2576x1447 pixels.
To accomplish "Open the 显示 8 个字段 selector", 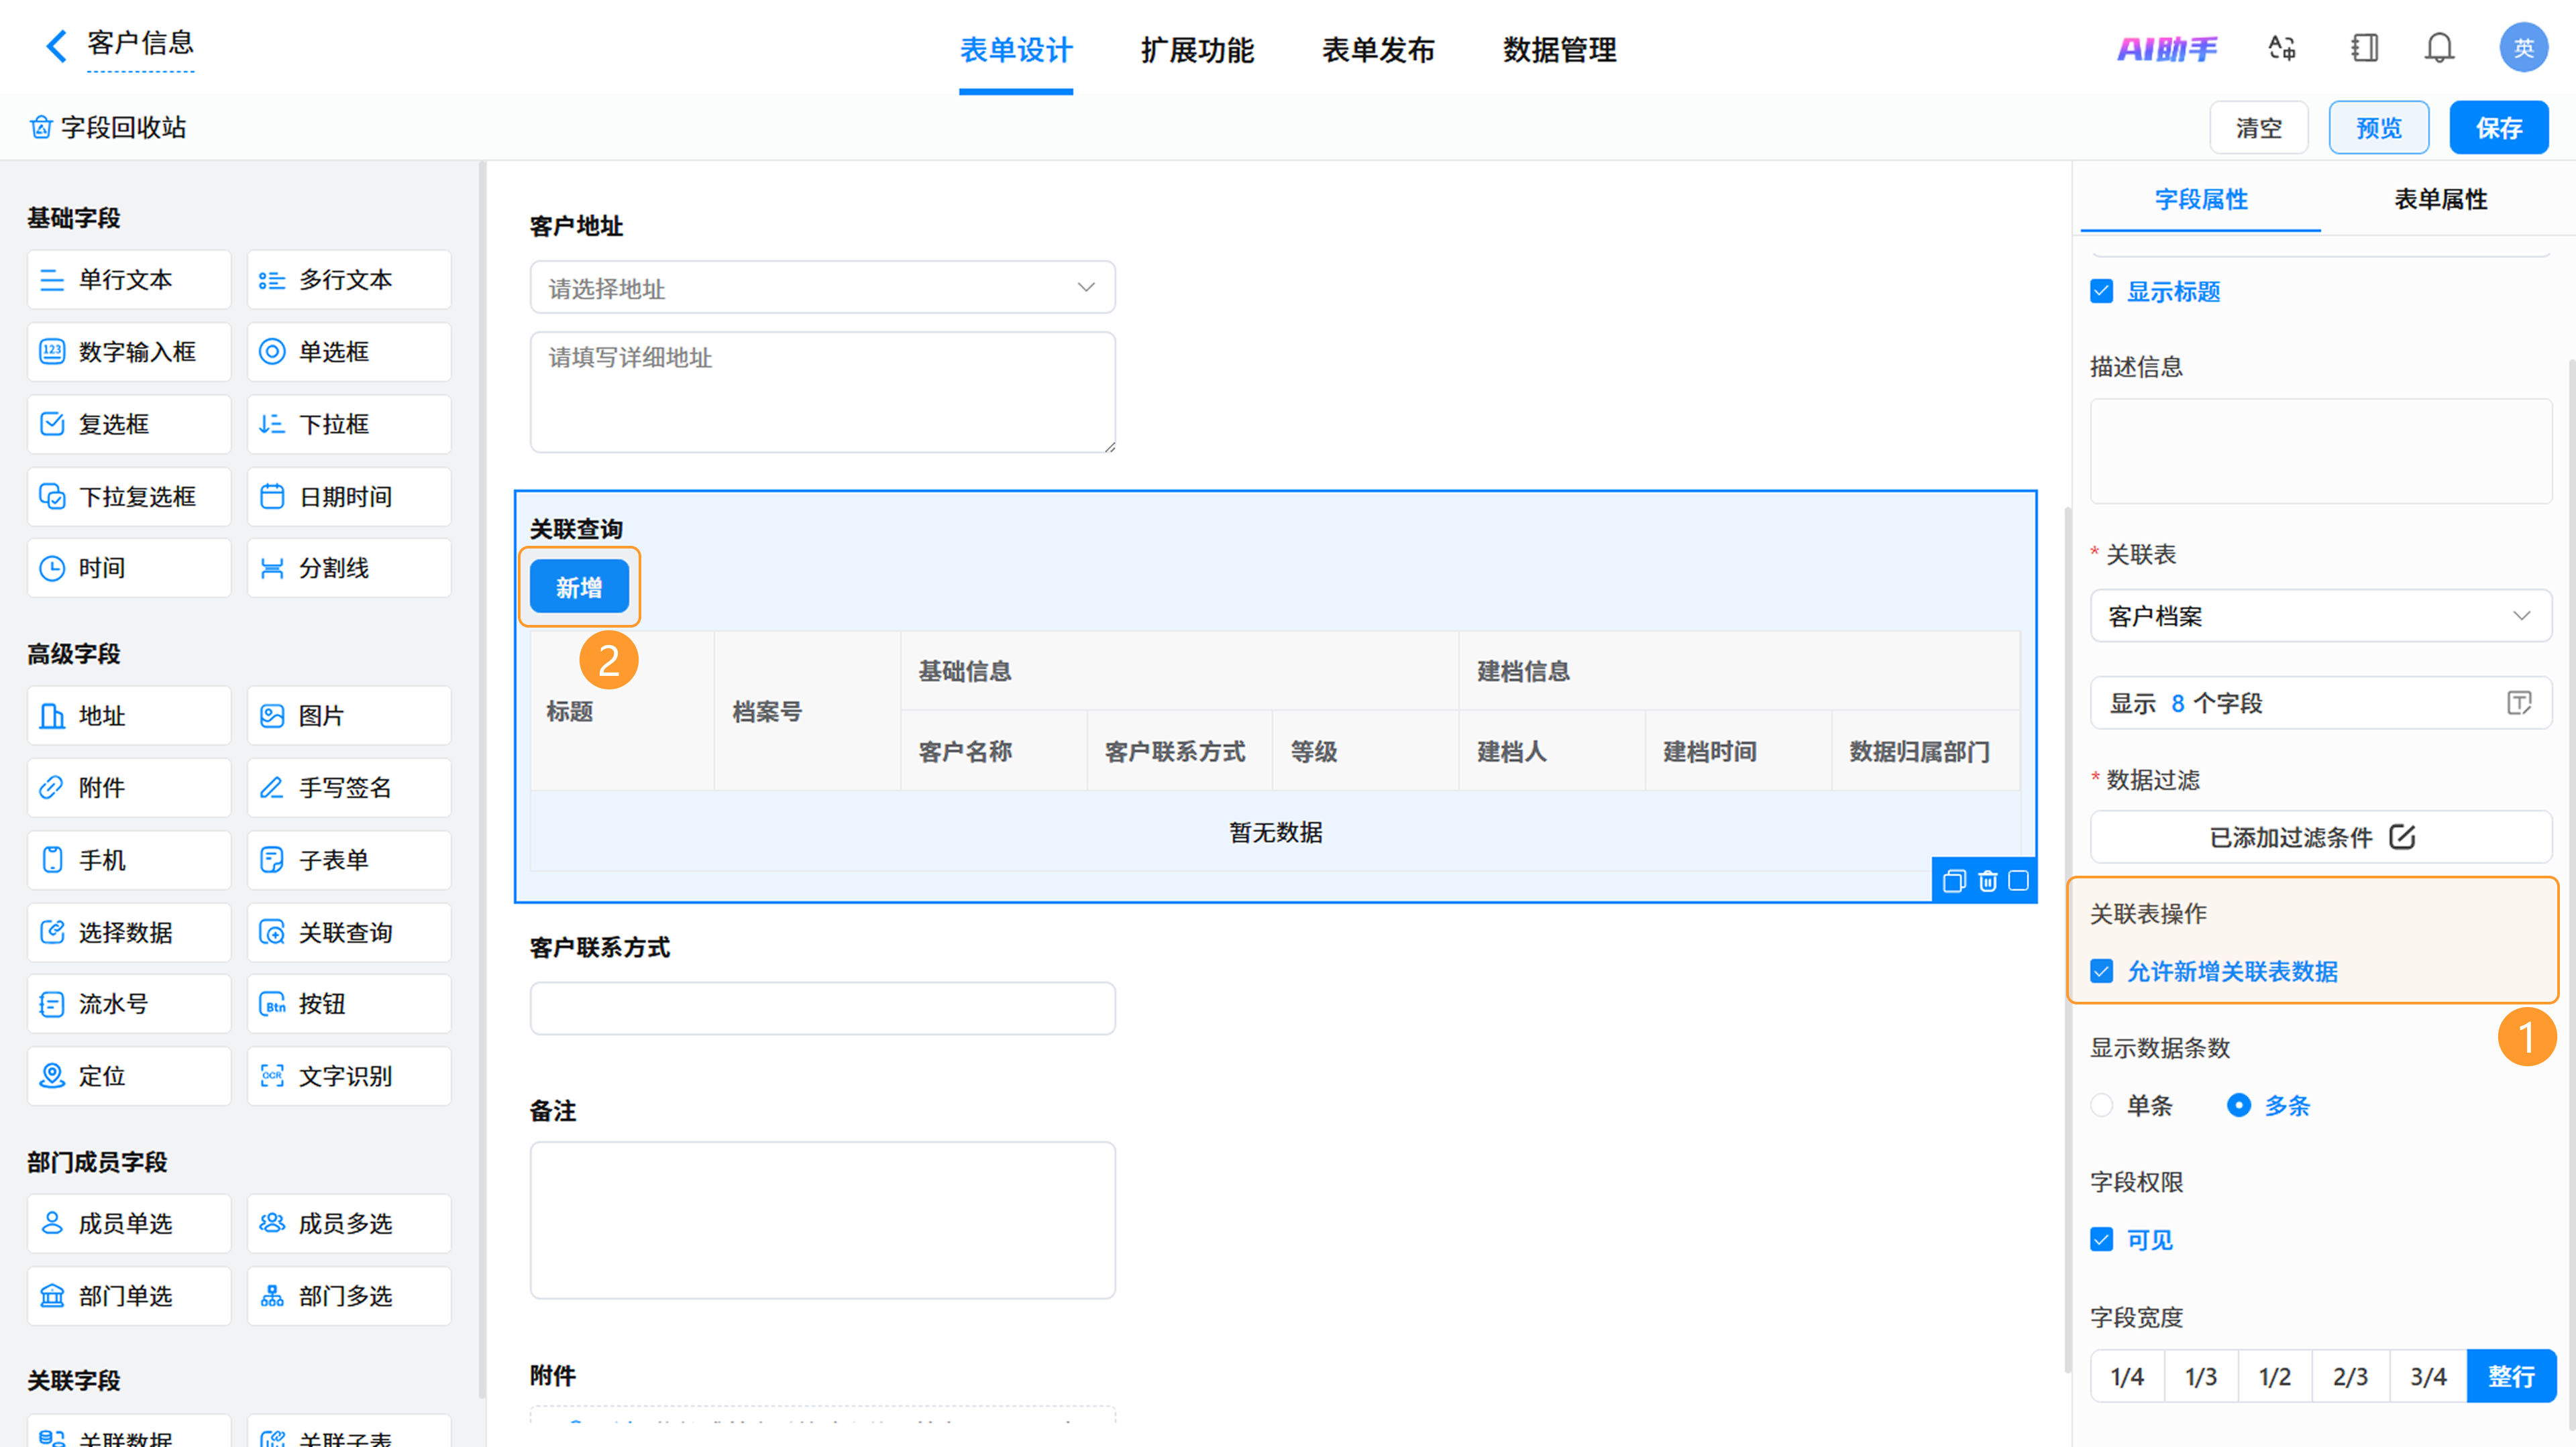I will 2320,703.
